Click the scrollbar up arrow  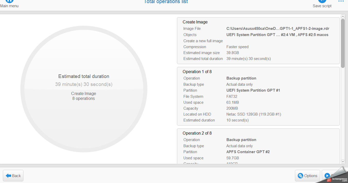coord(343,16)
